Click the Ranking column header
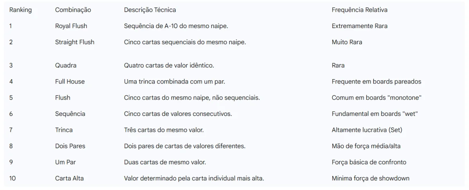Image resolution: width=469 pixels, height=190 pixels. 20,10
